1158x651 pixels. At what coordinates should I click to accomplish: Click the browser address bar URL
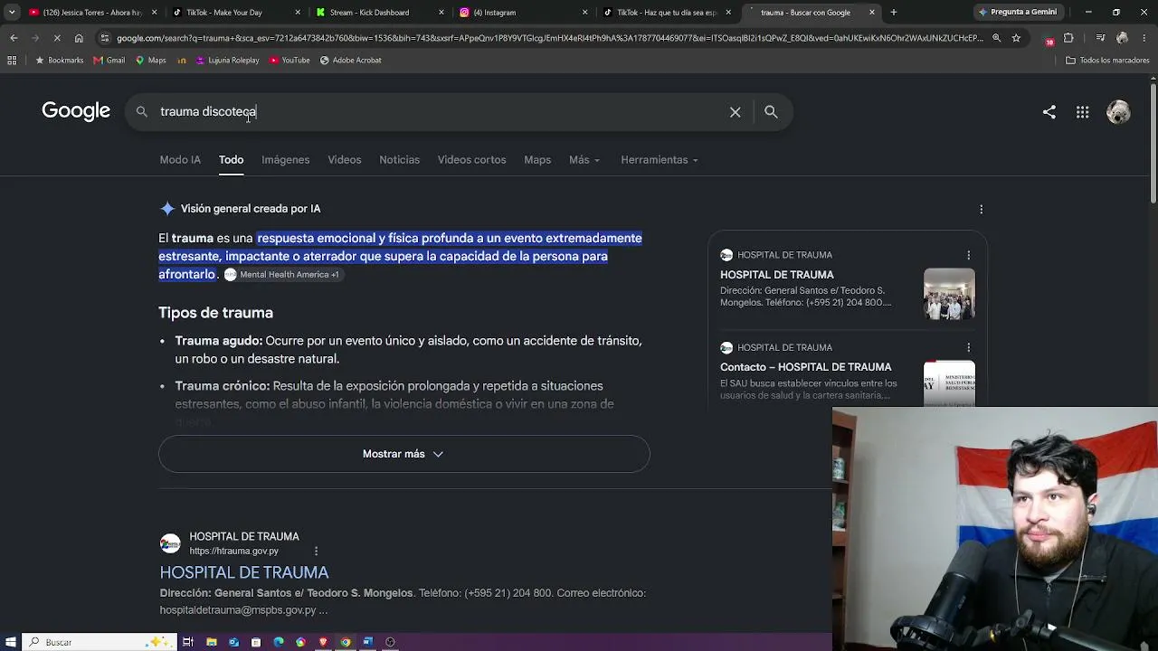(549, 38)
